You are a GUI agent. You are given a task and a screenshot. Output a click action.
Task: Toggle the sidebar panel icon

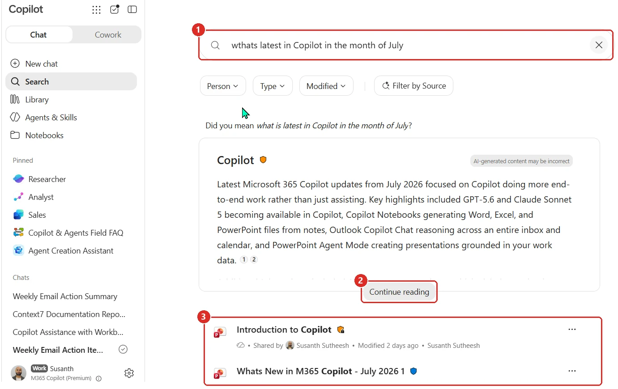click(x=132, y=9)
